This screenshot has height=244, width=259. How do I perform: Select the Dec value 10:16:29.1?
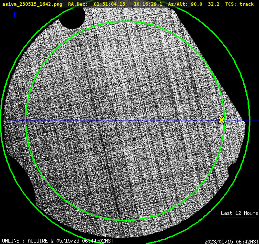(148, 4)
